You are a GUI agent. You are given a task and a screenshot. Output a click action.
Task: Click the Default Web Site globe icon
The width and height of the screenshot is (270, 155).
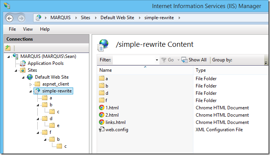[30, 77]
